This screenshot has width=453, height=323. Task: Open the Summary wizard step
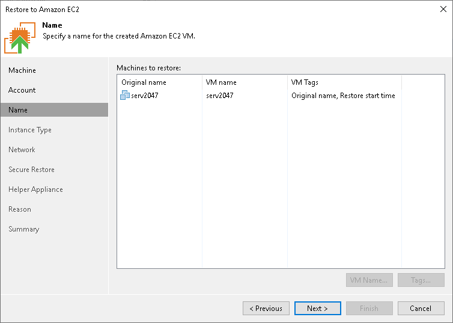tap(23, 229)
